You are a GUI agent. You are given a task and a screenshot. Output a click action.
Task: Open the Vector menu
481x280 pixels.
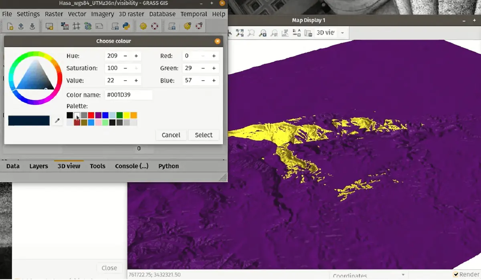pyautogui.click(x=77, y=14)
